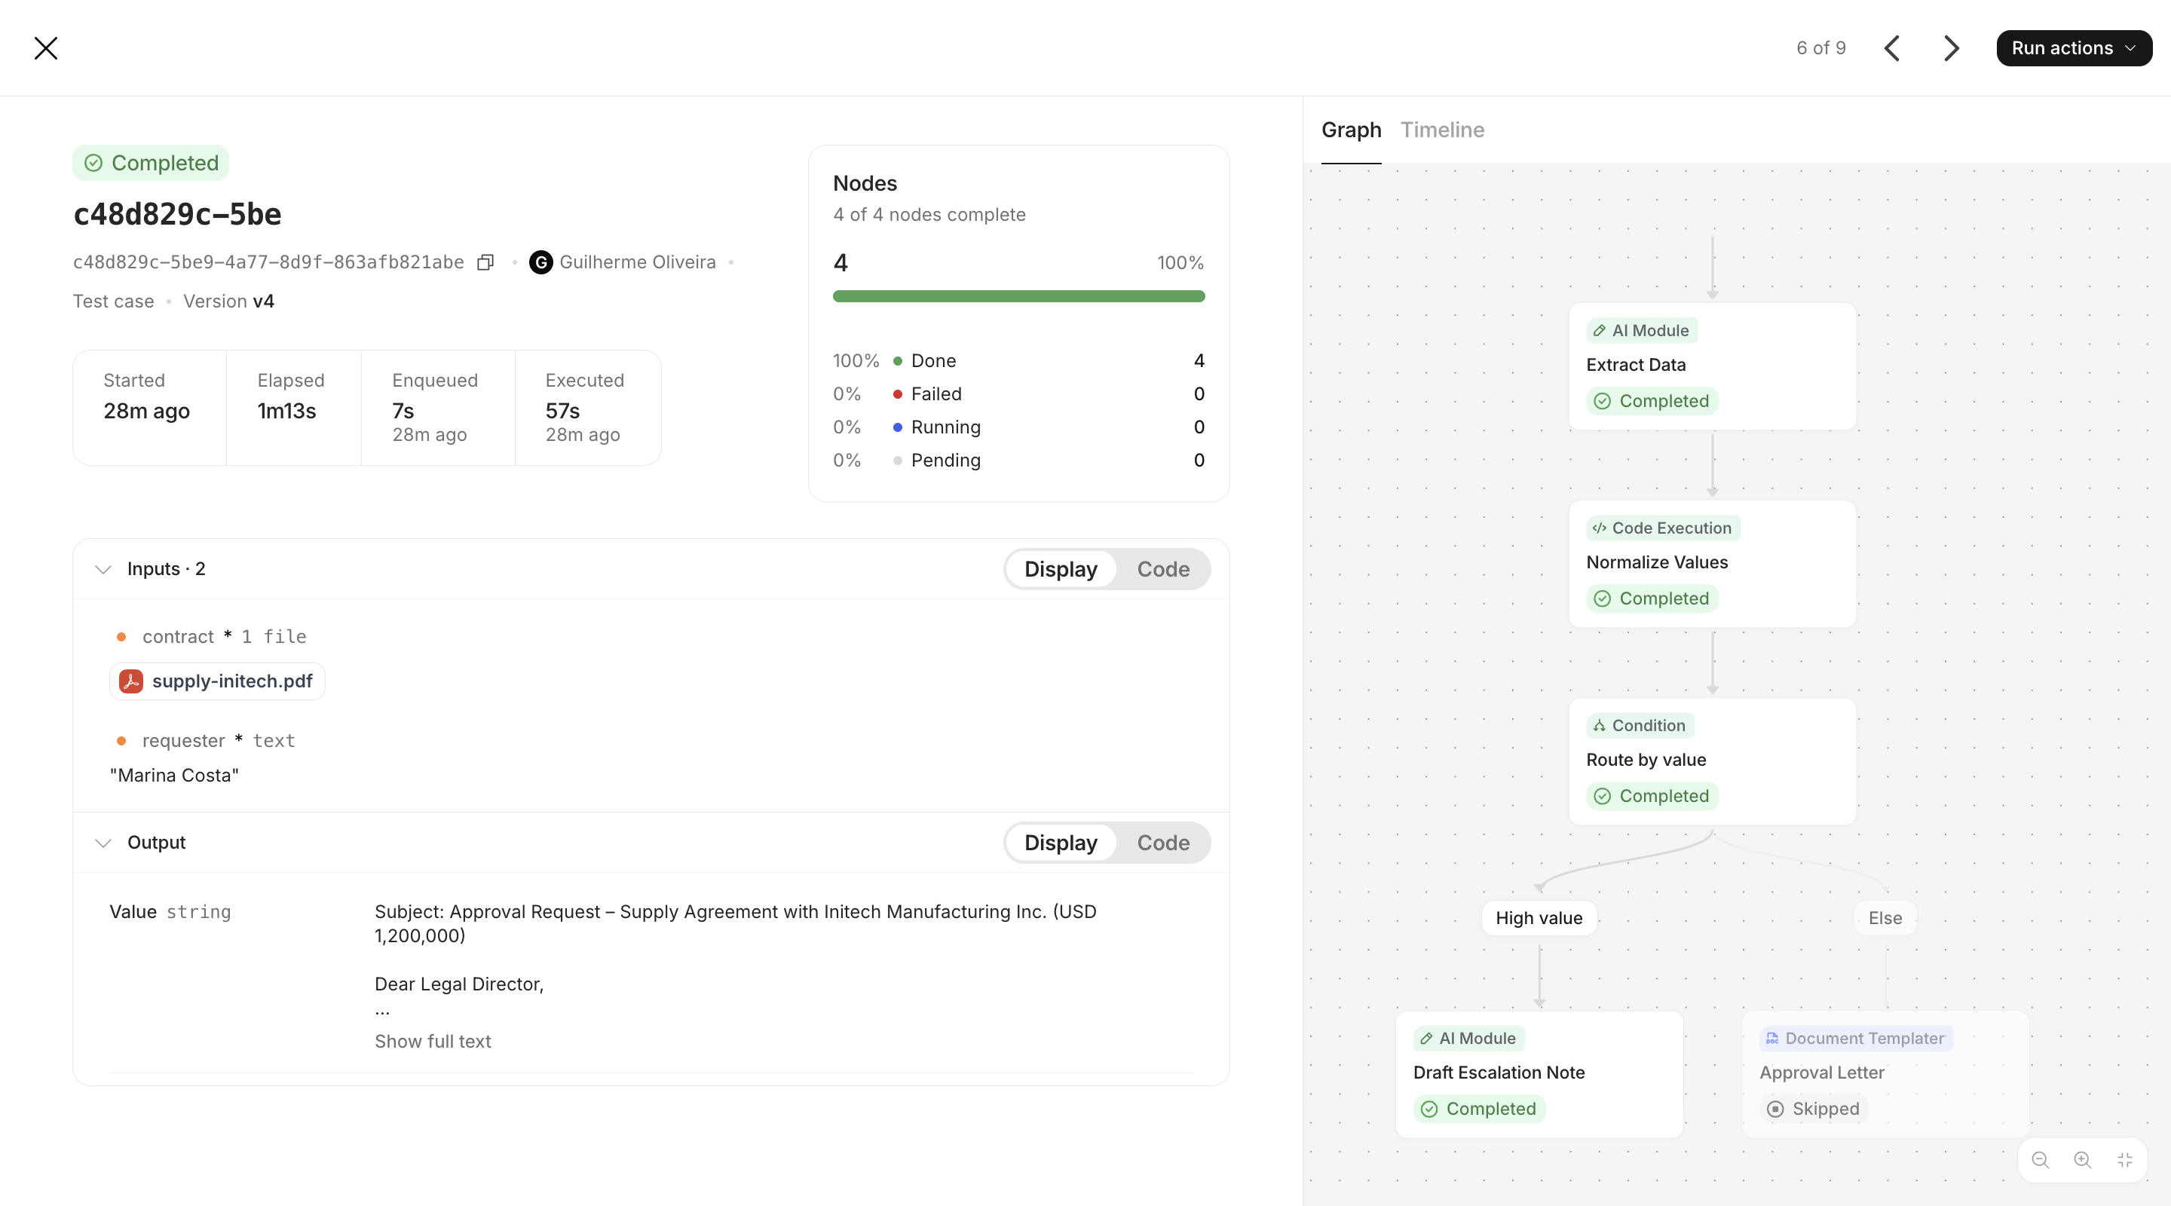
Task: Click AI Module tag on Draft Escalation Note
Action: click(1468, 1038)
